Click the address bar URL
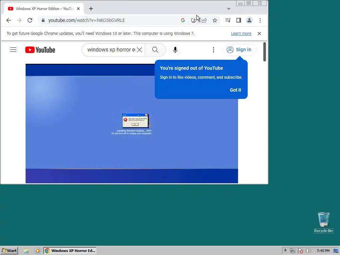Screen dimensions: 340x255 87,20
